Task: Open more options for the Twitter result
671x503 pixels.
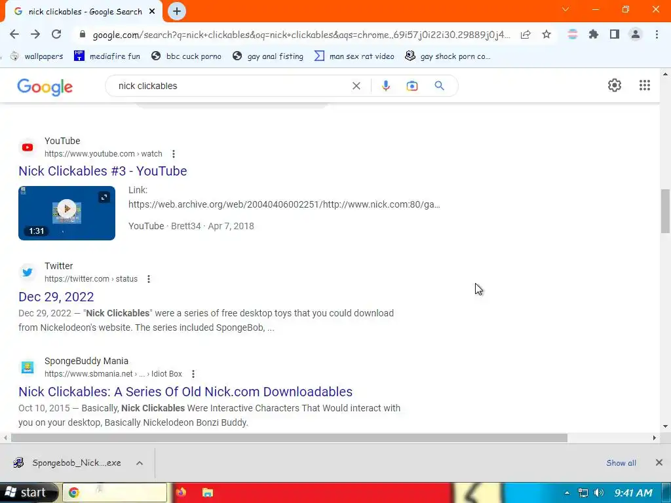Action: [149, 279]
